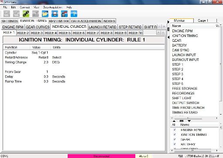223x158 pixels.
Task: Collapse side panel with right-pointing black arrow
Action: click(168, 22)
